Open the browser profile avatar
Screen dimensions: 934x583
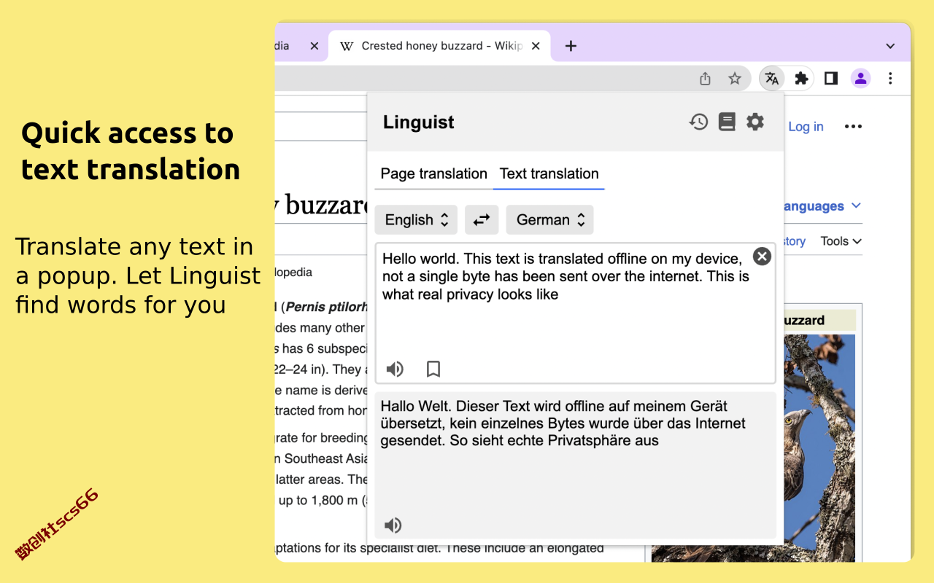(861, 79)
